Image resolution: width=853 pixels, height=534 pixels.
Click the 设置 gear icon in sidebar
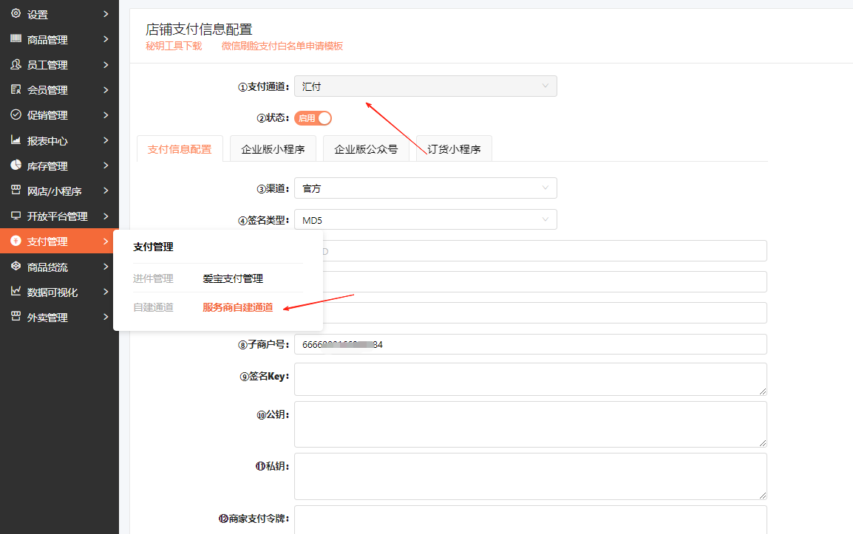(x=16, y=13)
